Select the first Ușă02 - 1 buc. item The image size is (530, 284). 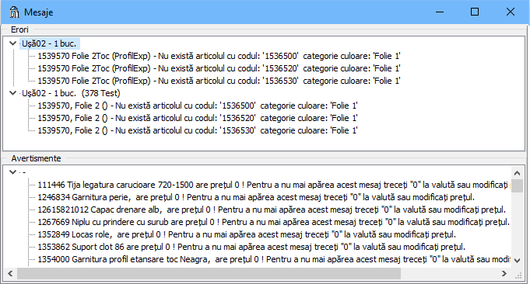click(49, 43)
